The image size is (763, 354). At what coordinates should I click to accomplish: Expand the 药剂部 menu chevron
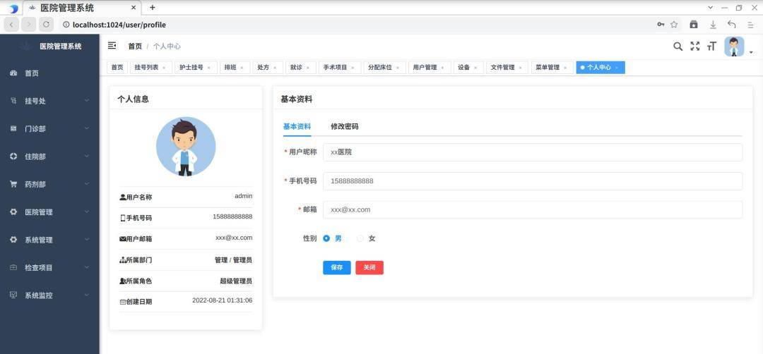click(x=87, y=184)
